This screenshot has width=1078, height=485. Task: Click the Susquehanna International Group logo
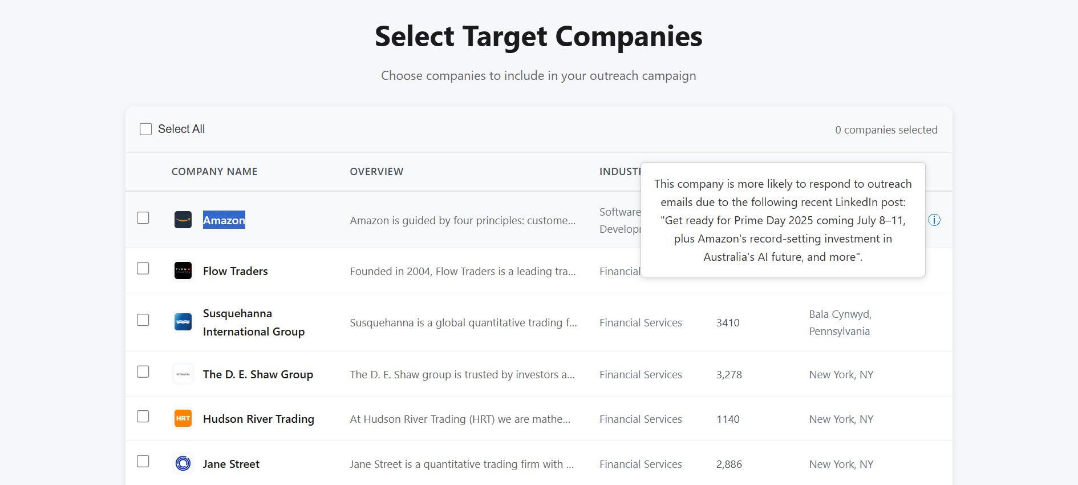[183, 322]
